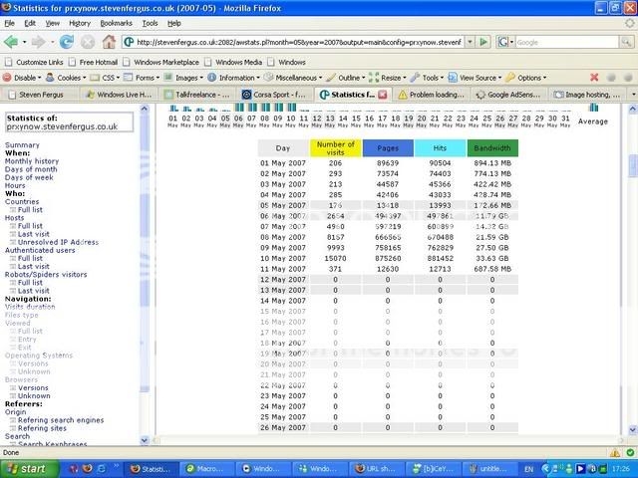
Task: Switch to the Google AdSense tab
Action: tap(514, 95)
